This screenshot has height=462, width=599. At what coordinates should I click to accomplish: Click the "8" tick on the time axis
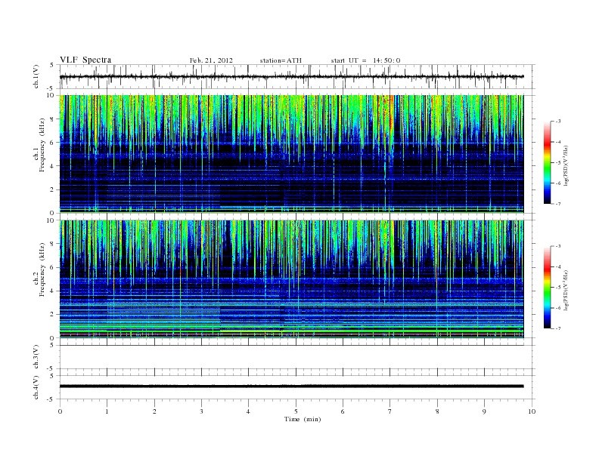437,411
